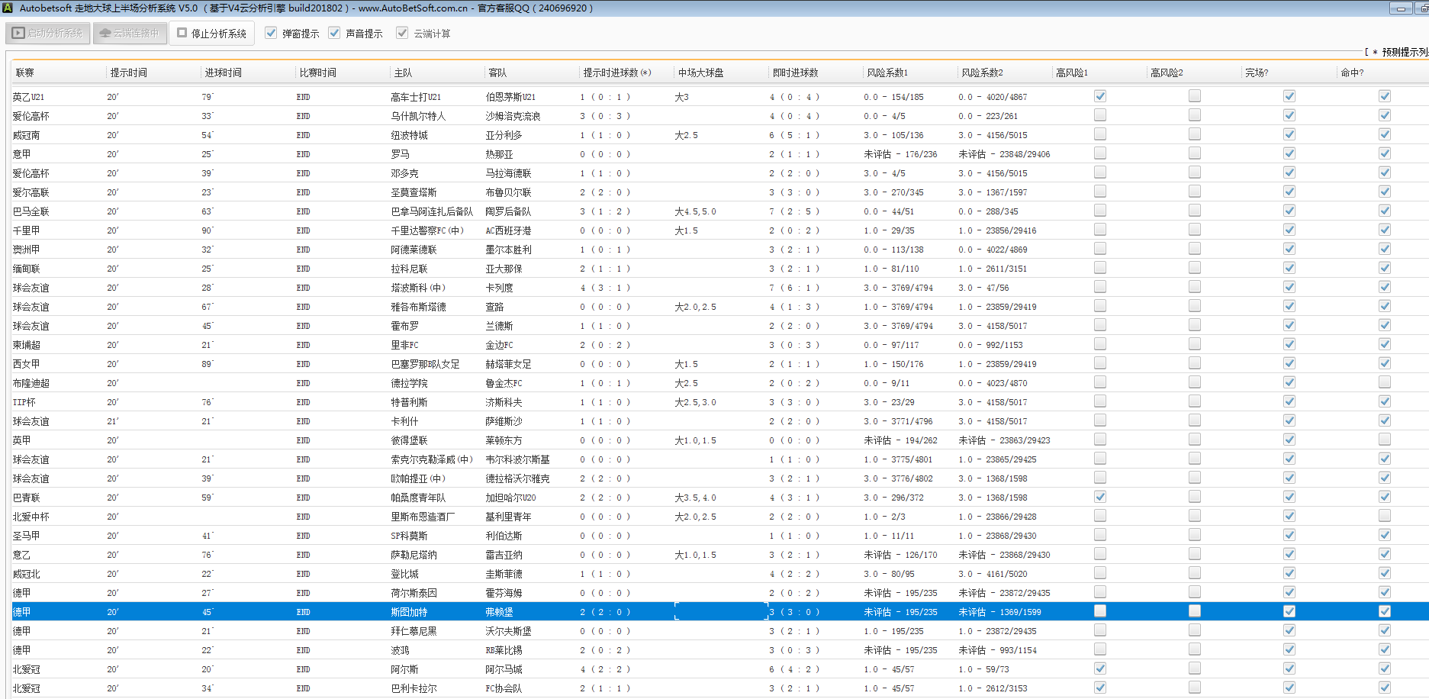Click the 提示时间 column header
The height and width of the screenshot is (699, 1429).
[x=128, y=73]
